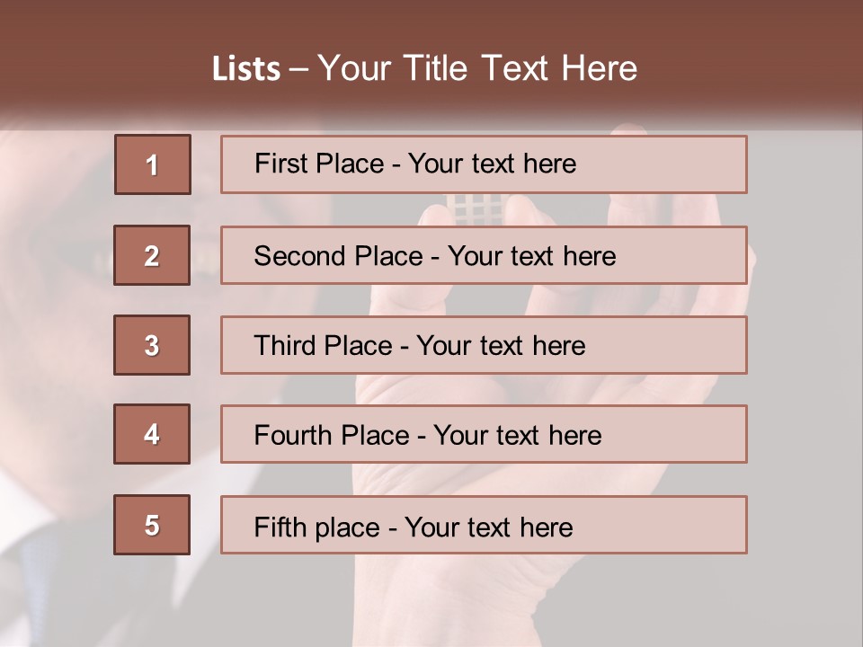Click the number 1 box
Screen dimensions: 863x647
click(x=153, y=164)
